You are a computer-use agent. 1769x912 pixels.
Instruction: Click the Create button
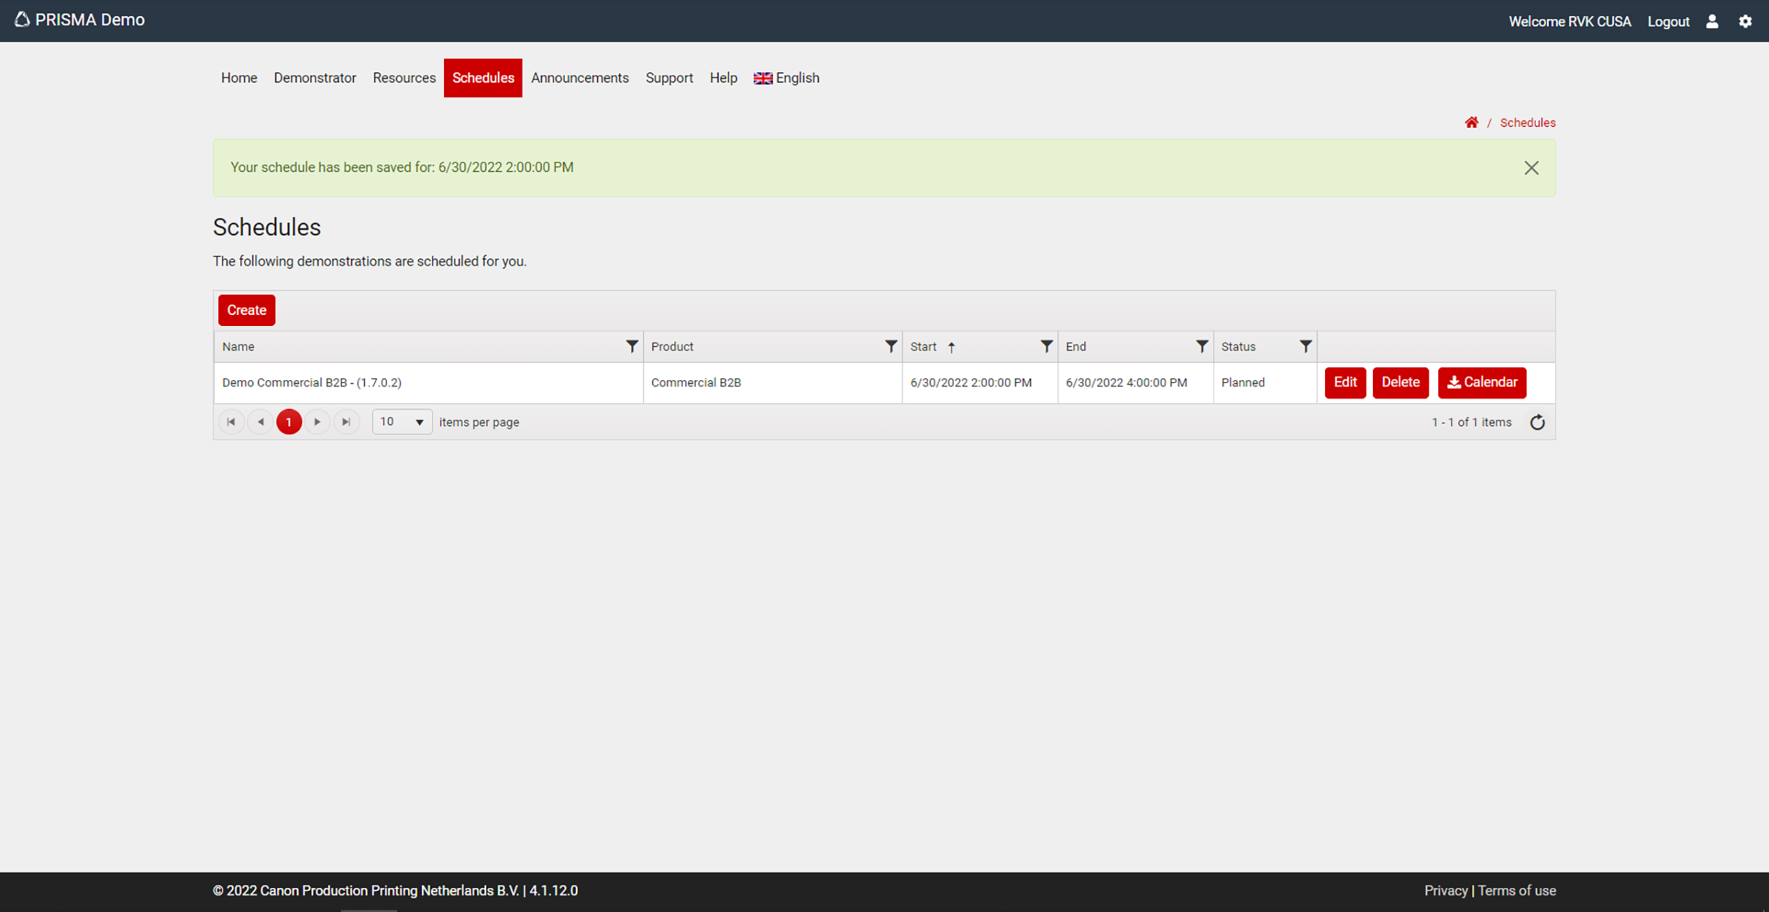pyautogui.click(x=246, y=310)
